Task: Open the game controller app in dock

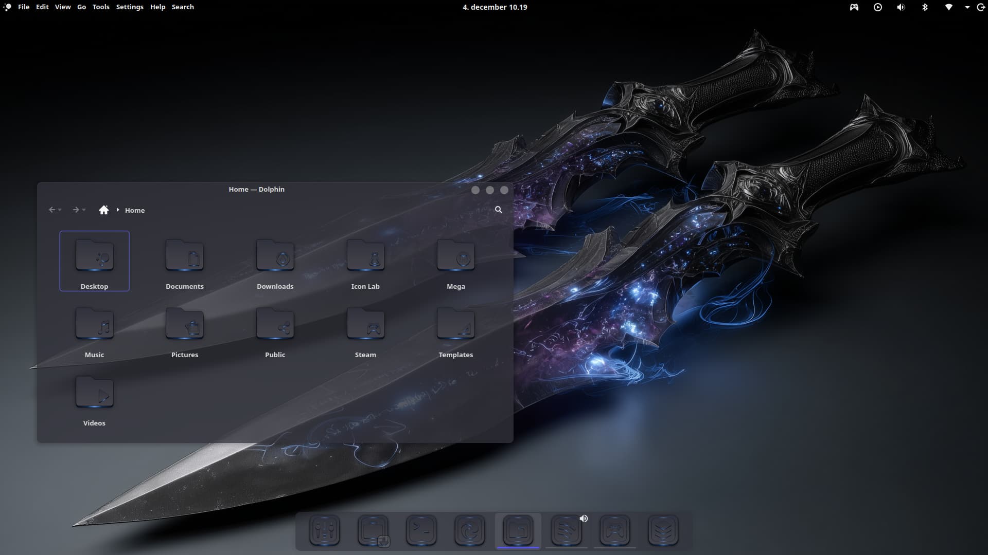Action: (615, 530)
